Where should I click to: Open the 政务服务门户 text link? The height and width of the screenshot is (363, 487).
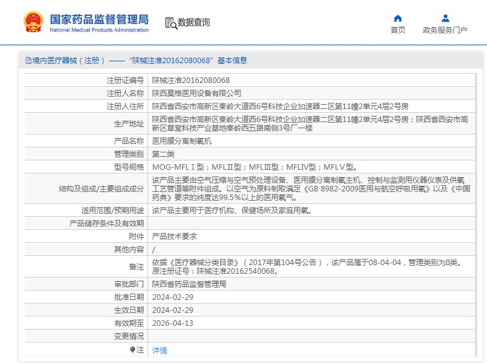[445, 30]
